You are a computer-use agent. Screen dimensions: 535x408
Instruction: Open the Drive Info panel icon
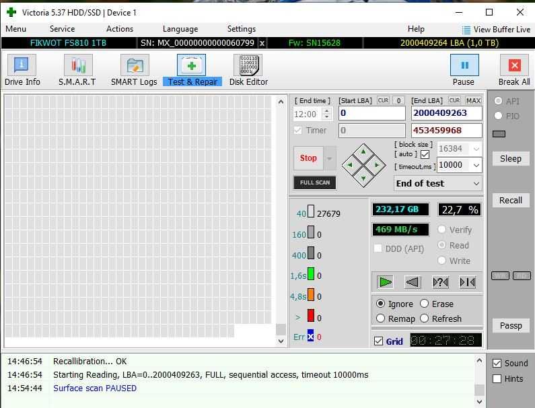point(21,65)
